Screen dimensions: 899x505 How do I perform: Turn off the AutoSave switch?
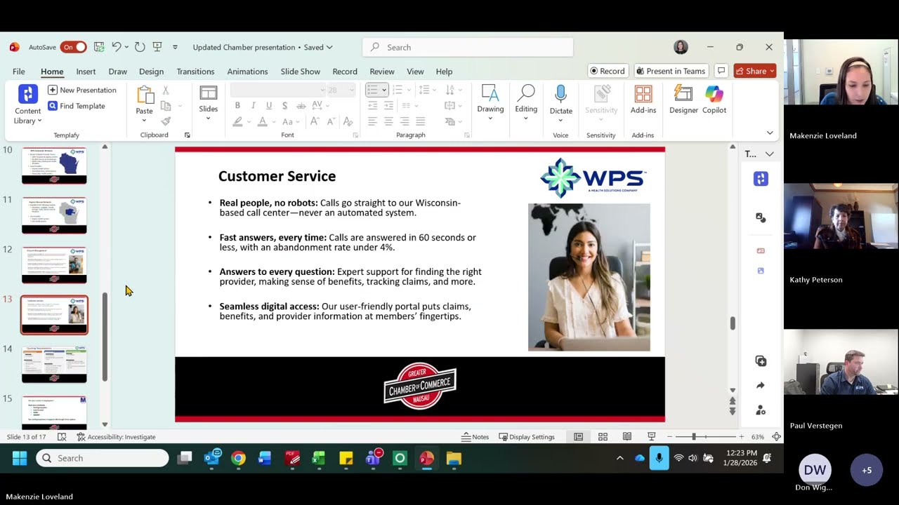tap(73, 47)
